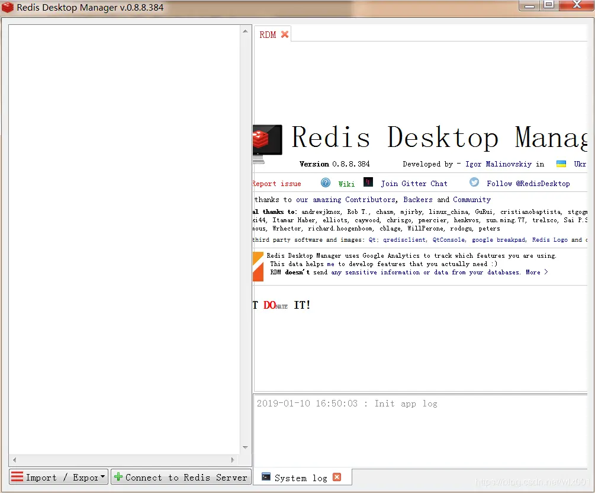Click horizontal scrollbar left arrow in connections panel
Viewport: 595px width, 493px height.
(x=14, y=460)
